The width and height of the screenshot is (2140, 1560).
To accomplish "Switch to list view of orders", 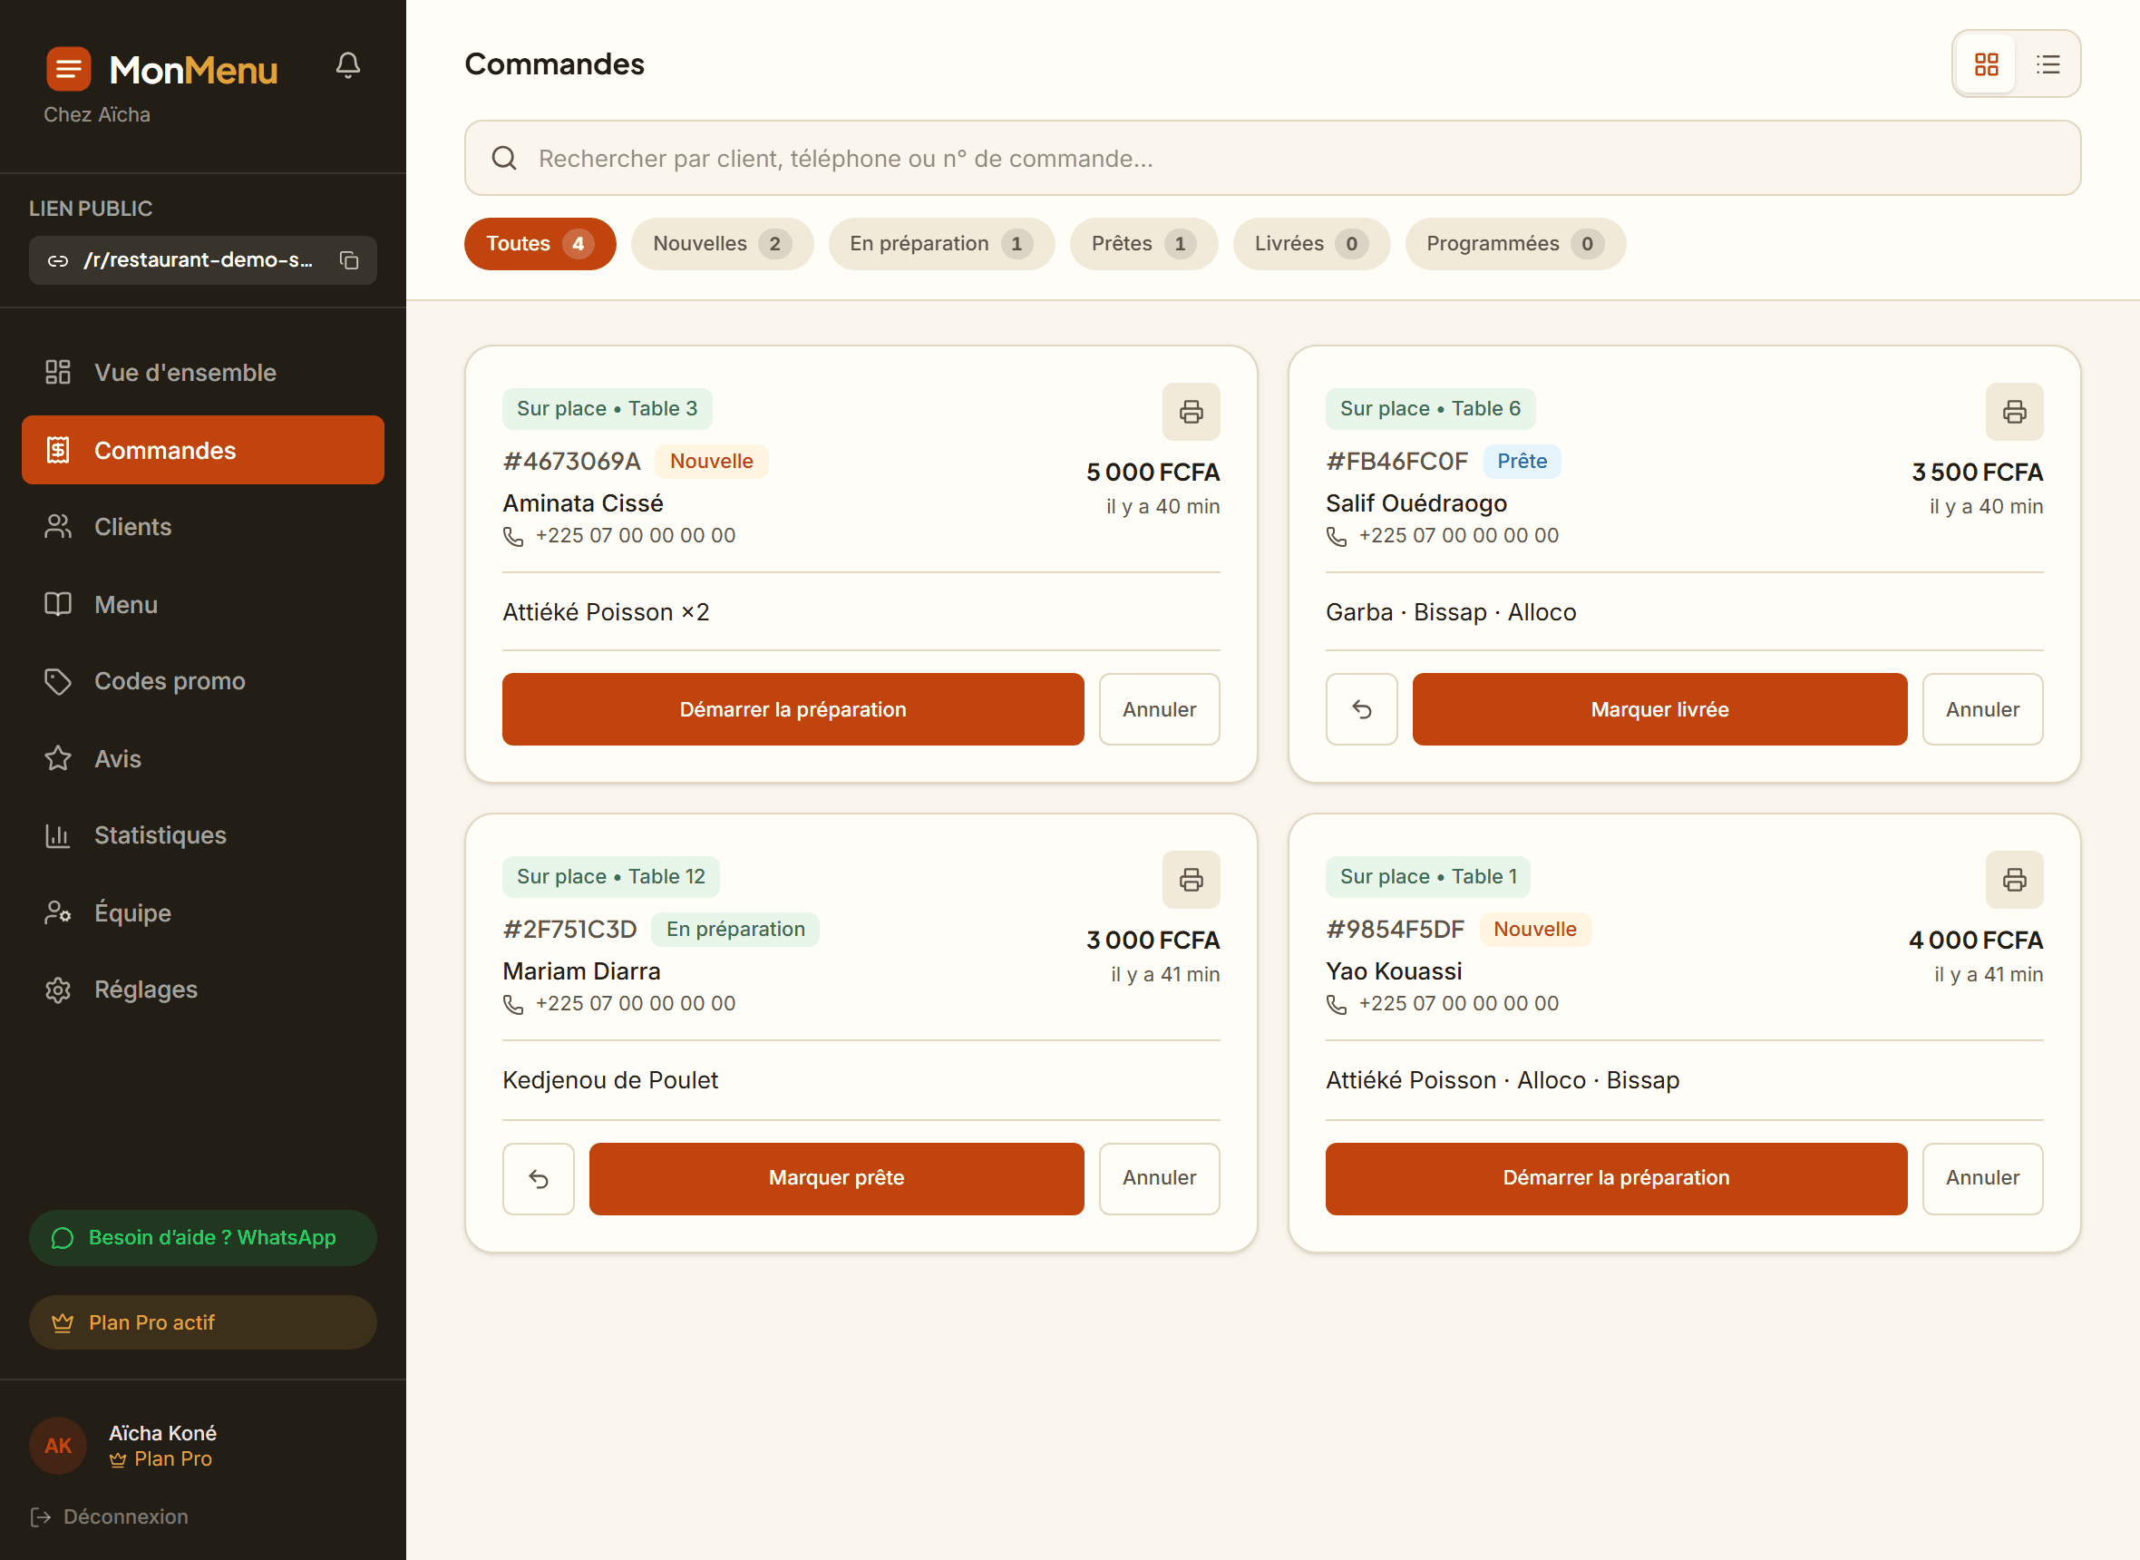I will click(x=2048, y=64).
